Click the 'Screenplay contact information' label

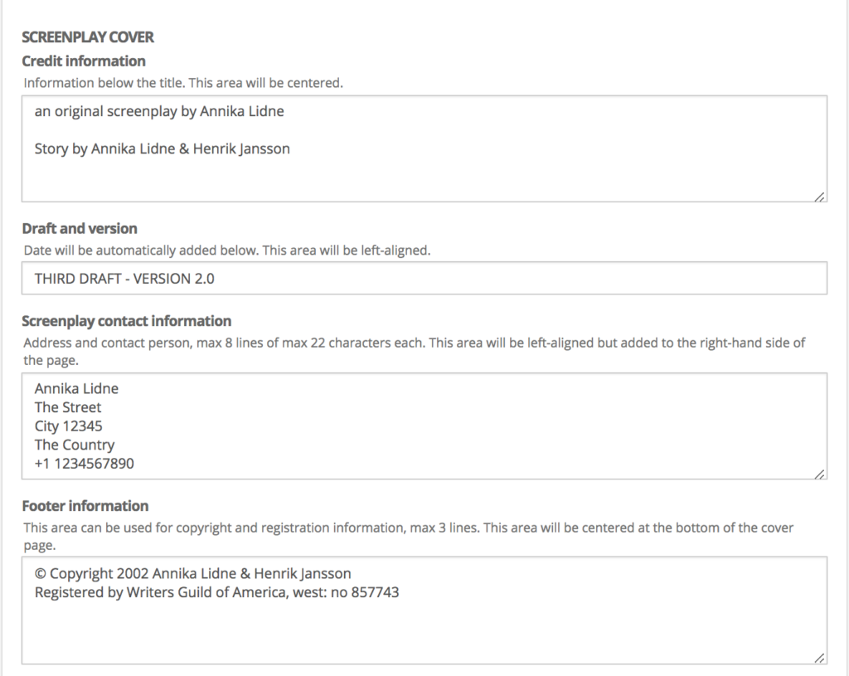[x=127, y=322]
